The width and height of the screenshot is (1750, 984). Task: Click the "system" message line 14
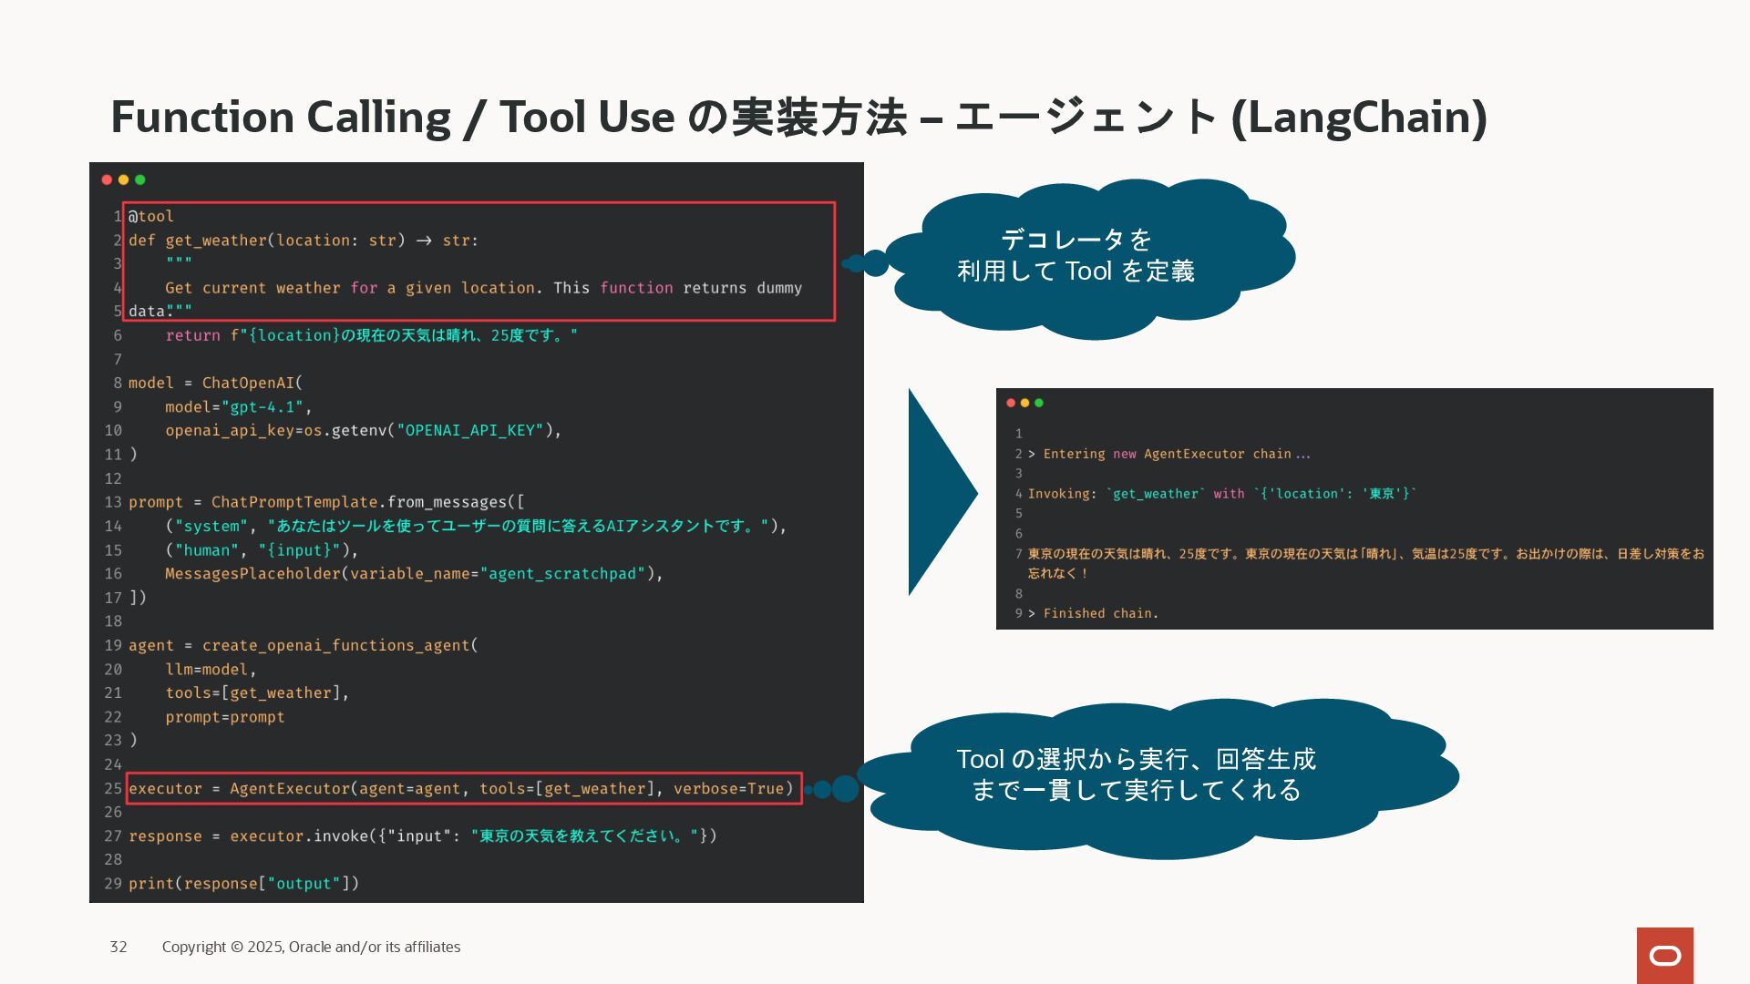click(476, 526)
